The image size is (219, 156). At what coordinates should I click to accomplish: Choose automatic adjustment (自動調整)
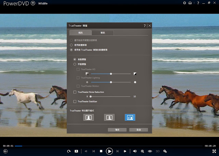tap(75, 59)
